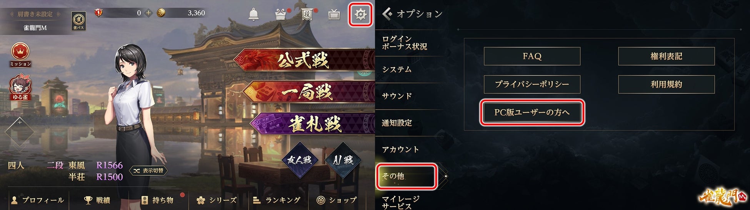Select the 友人戦 diamond mode
Screen dimensions: 750x210
click(300, 160)
